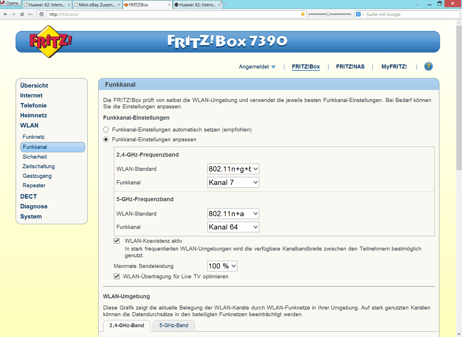Switch to the 2,4-GHz-Band tab
Screen dimensions: 462x337
(x=127, y=325)
